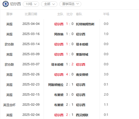Viewport: 139px width, 119px height.
Task: Open 南安普顿 team link
Action: (82, 75)
